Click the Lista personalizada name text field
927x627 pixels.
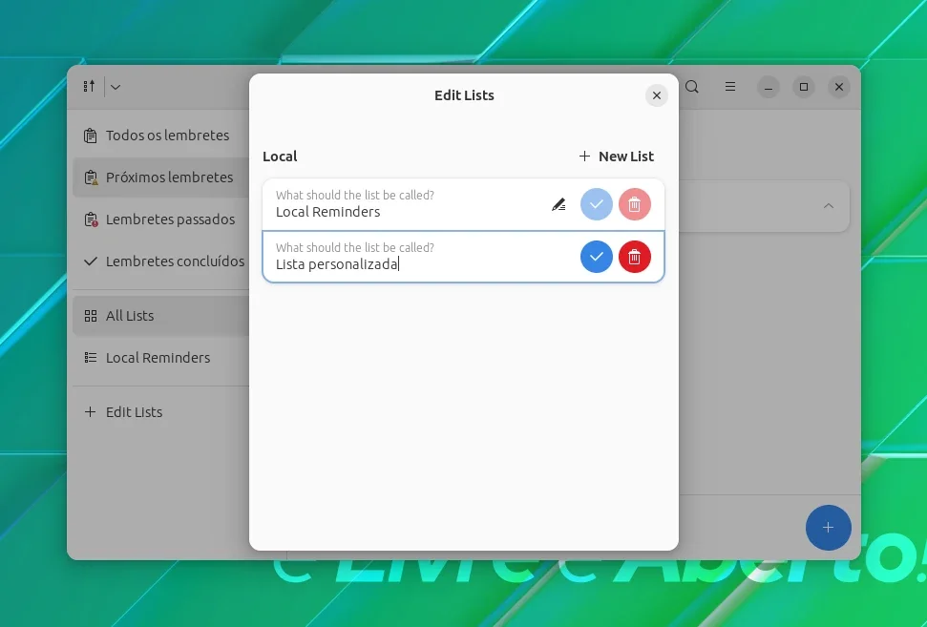[x=421, y=257]
